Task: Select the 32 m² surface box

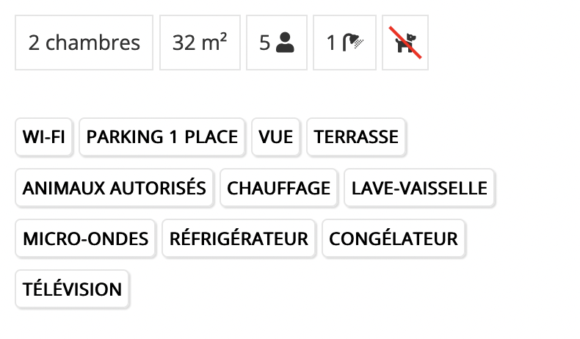Action: [x=200, y=43]
